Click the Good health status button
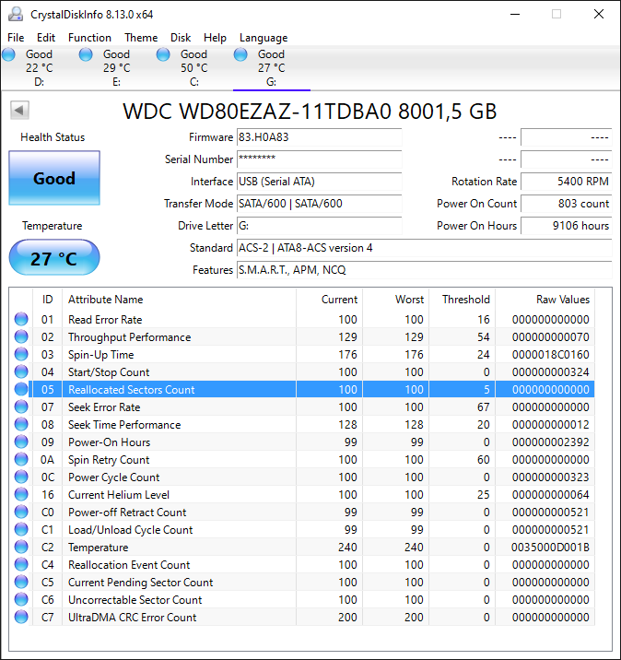 [54, 178]
